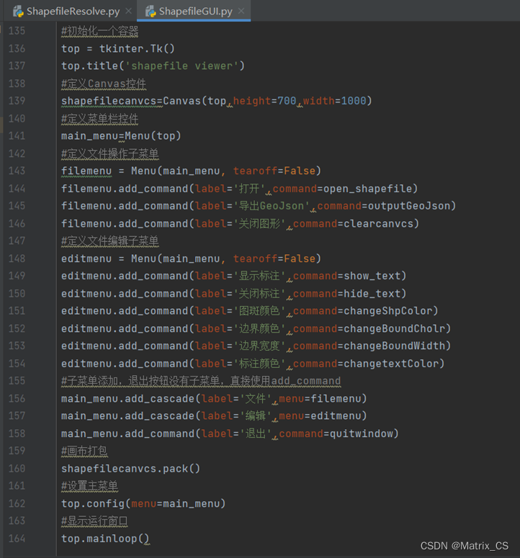Viewport: 520px width, 558px height.
Task: Click line number 148 in the gutter
Action: point(17,258)
